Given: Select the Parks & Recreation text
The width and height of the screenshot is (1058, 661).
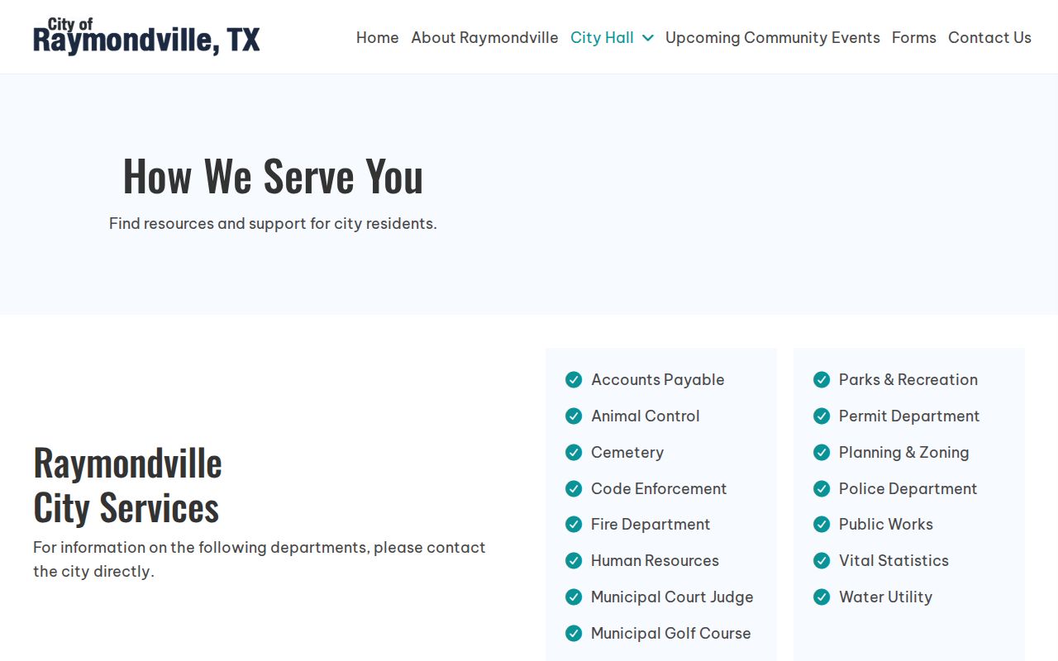Looking at the screenshot, I should pos(908,379).
